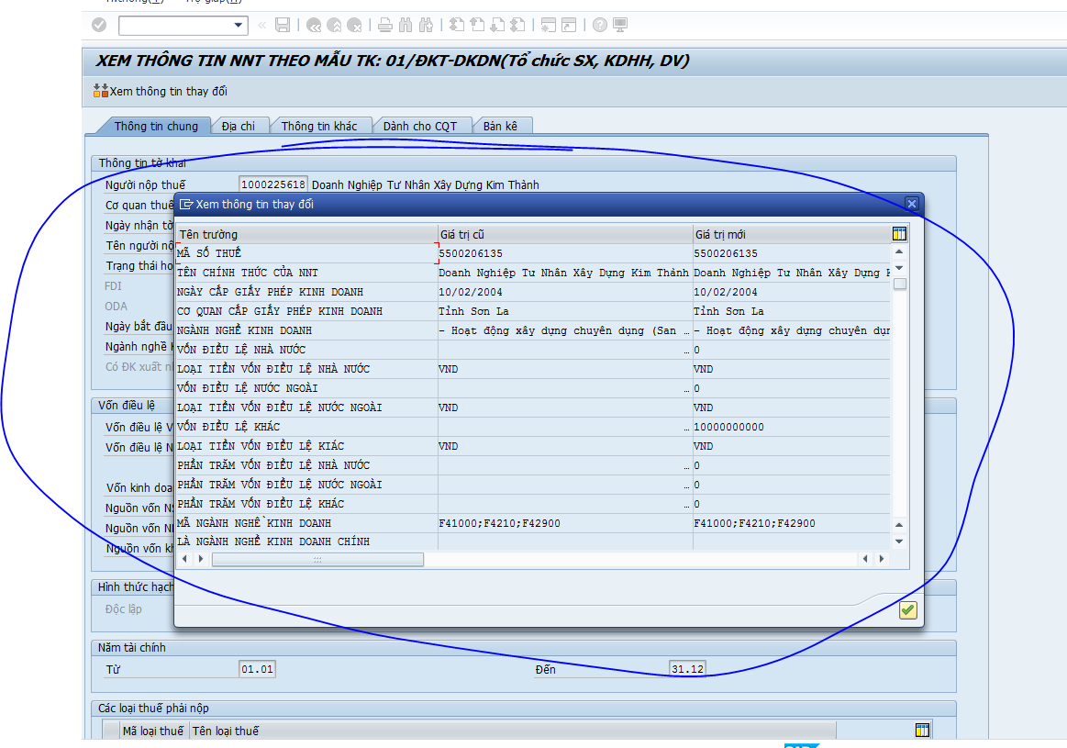
Task: Click the left scroll arrow under values columns
Action: [865, 559]
